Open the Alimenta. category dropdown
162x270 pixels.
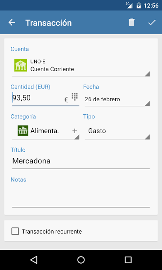tap(45, 131)
